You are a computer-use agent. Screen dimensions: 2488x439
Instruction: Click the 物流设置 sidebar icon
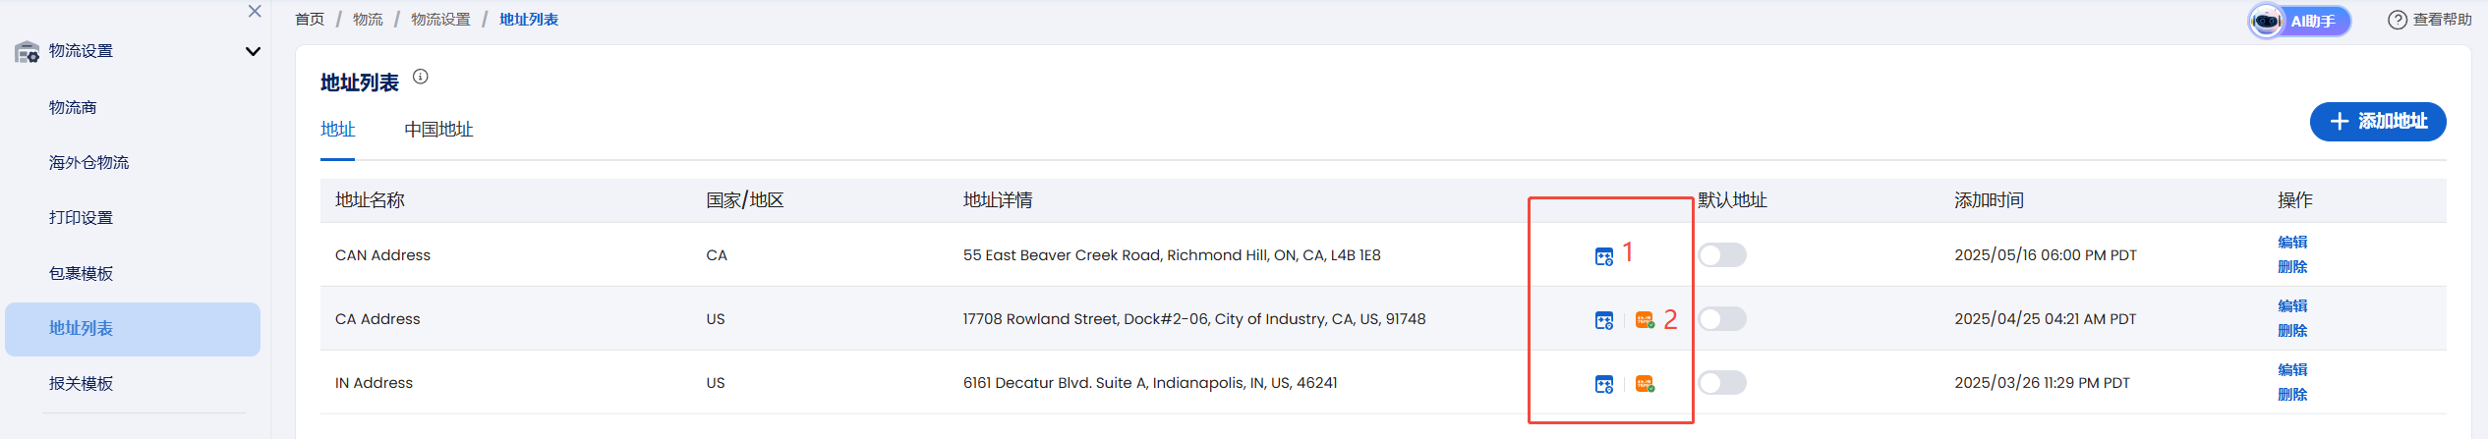28,51
